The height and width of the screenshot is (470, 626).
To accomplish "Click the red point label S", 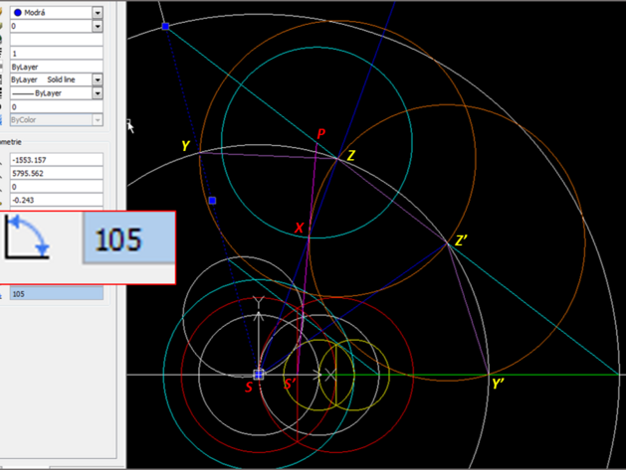I will [249, 387].
